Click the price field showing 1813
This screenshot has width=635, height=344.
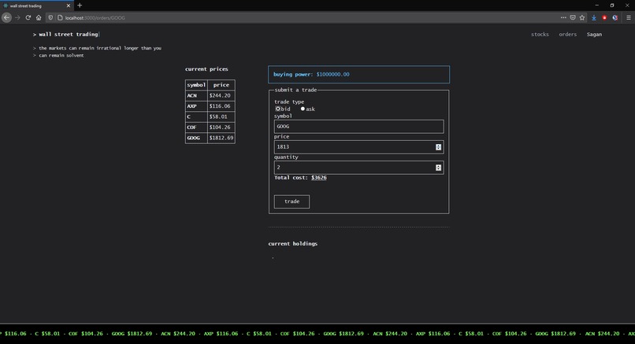click(x=358, y=147)
